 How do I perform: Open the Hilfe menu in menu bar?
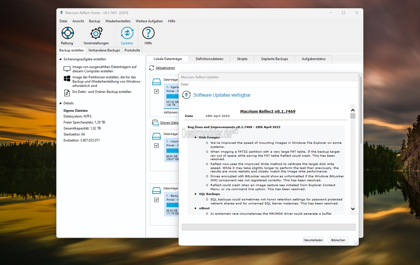click(x=171, y=21)
